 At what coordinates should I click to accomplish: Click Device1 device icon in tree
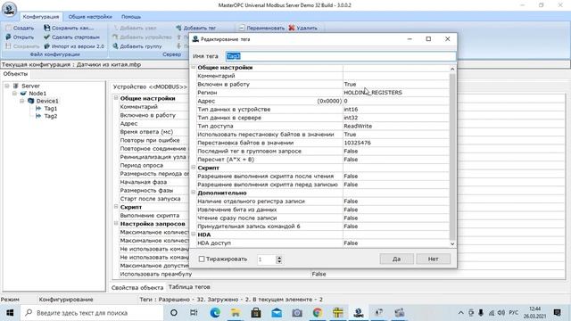(31, 101)
